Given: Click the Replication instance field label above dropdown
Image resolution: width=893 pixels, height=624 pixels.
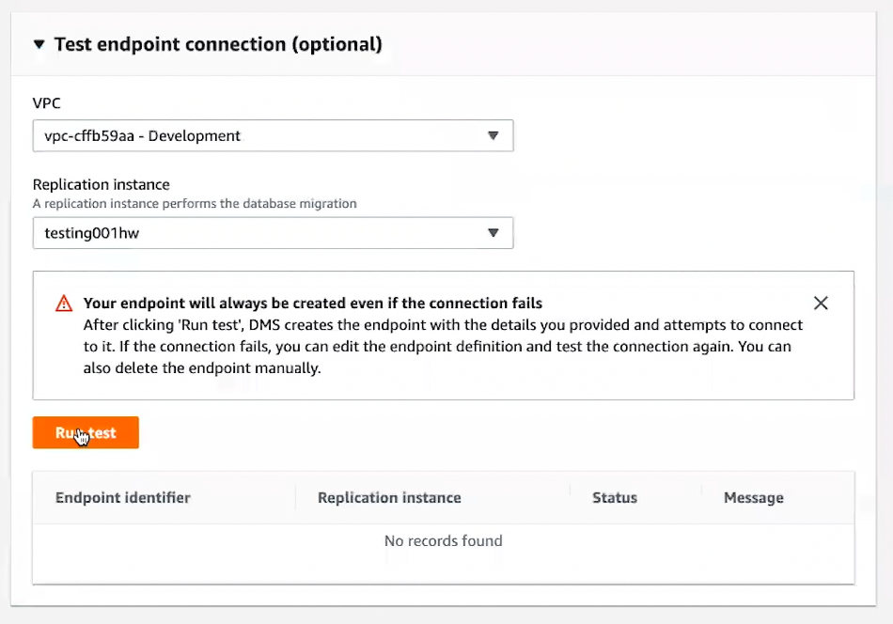Looking at the screenshot, I should point(101,184).
